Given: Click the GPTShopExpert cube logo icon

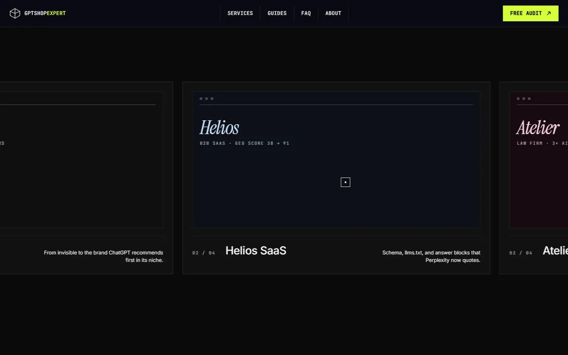Looking at the screenshot, I should tap(15, 13).
